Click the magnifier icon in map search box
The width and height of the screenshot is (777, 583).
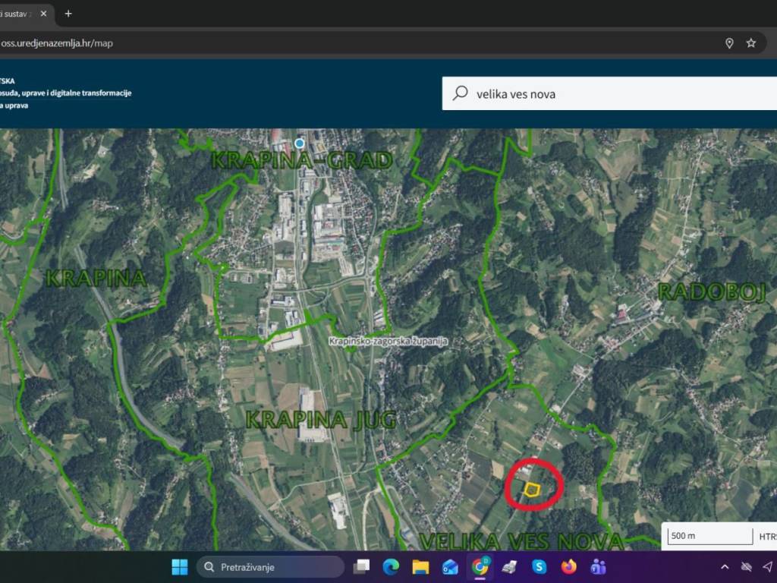[460, 94]
